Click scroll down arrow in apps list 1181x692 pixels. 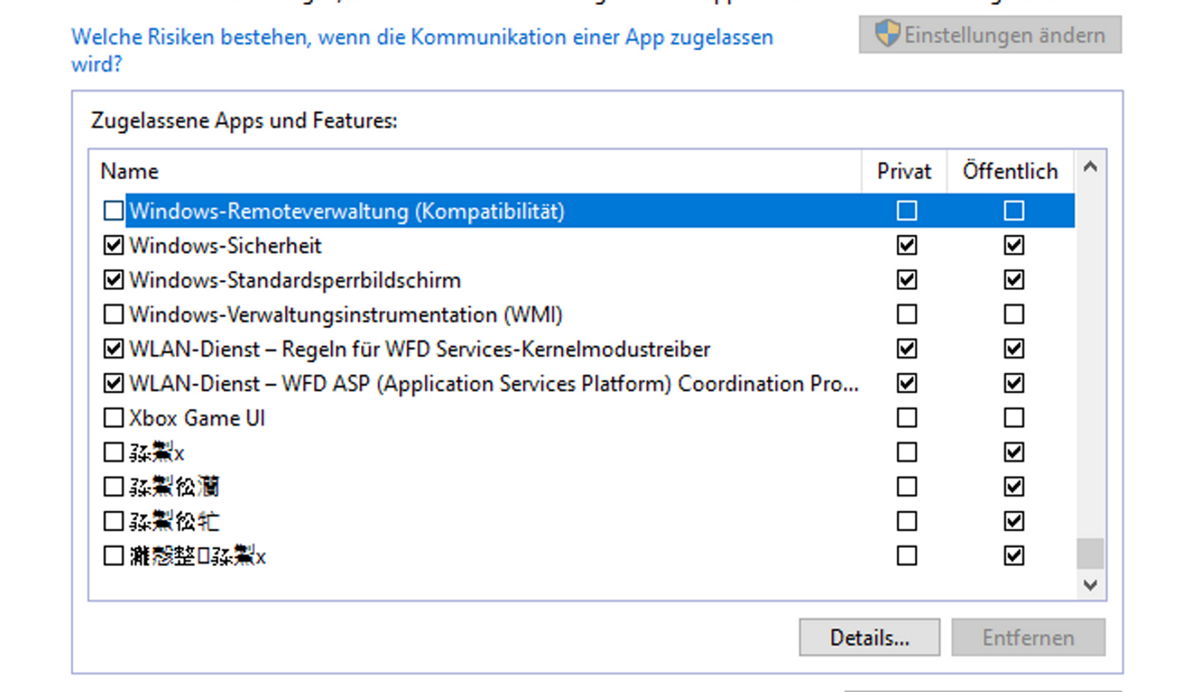(1090, 585)
